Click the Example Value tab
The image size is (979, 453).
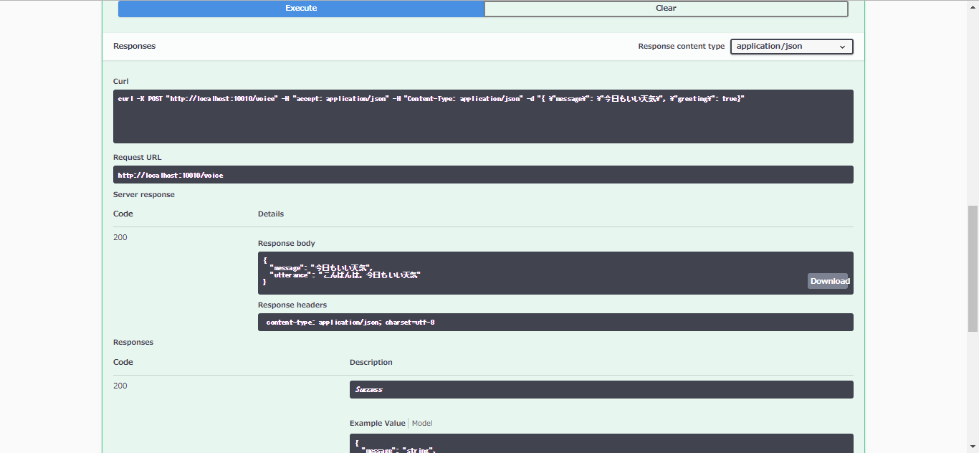tap(377, 423)
